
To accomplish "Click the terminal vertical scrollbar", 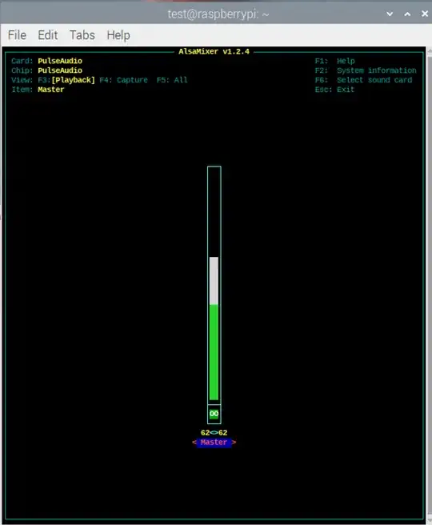I will [430, 285].
